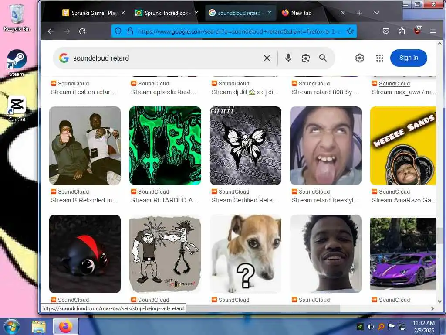The width and height of the screenshot is (446, 335).
Task: Click the search query text field
Action: 165,58
